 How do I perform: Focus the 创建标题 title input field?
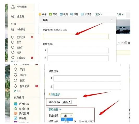(x=76, y=36)
